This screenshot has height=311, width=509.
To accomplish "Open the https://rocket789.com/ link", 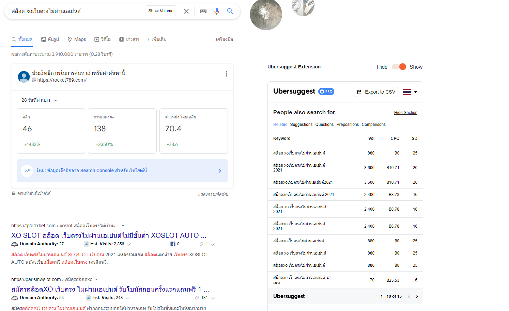I will [62, 80].
